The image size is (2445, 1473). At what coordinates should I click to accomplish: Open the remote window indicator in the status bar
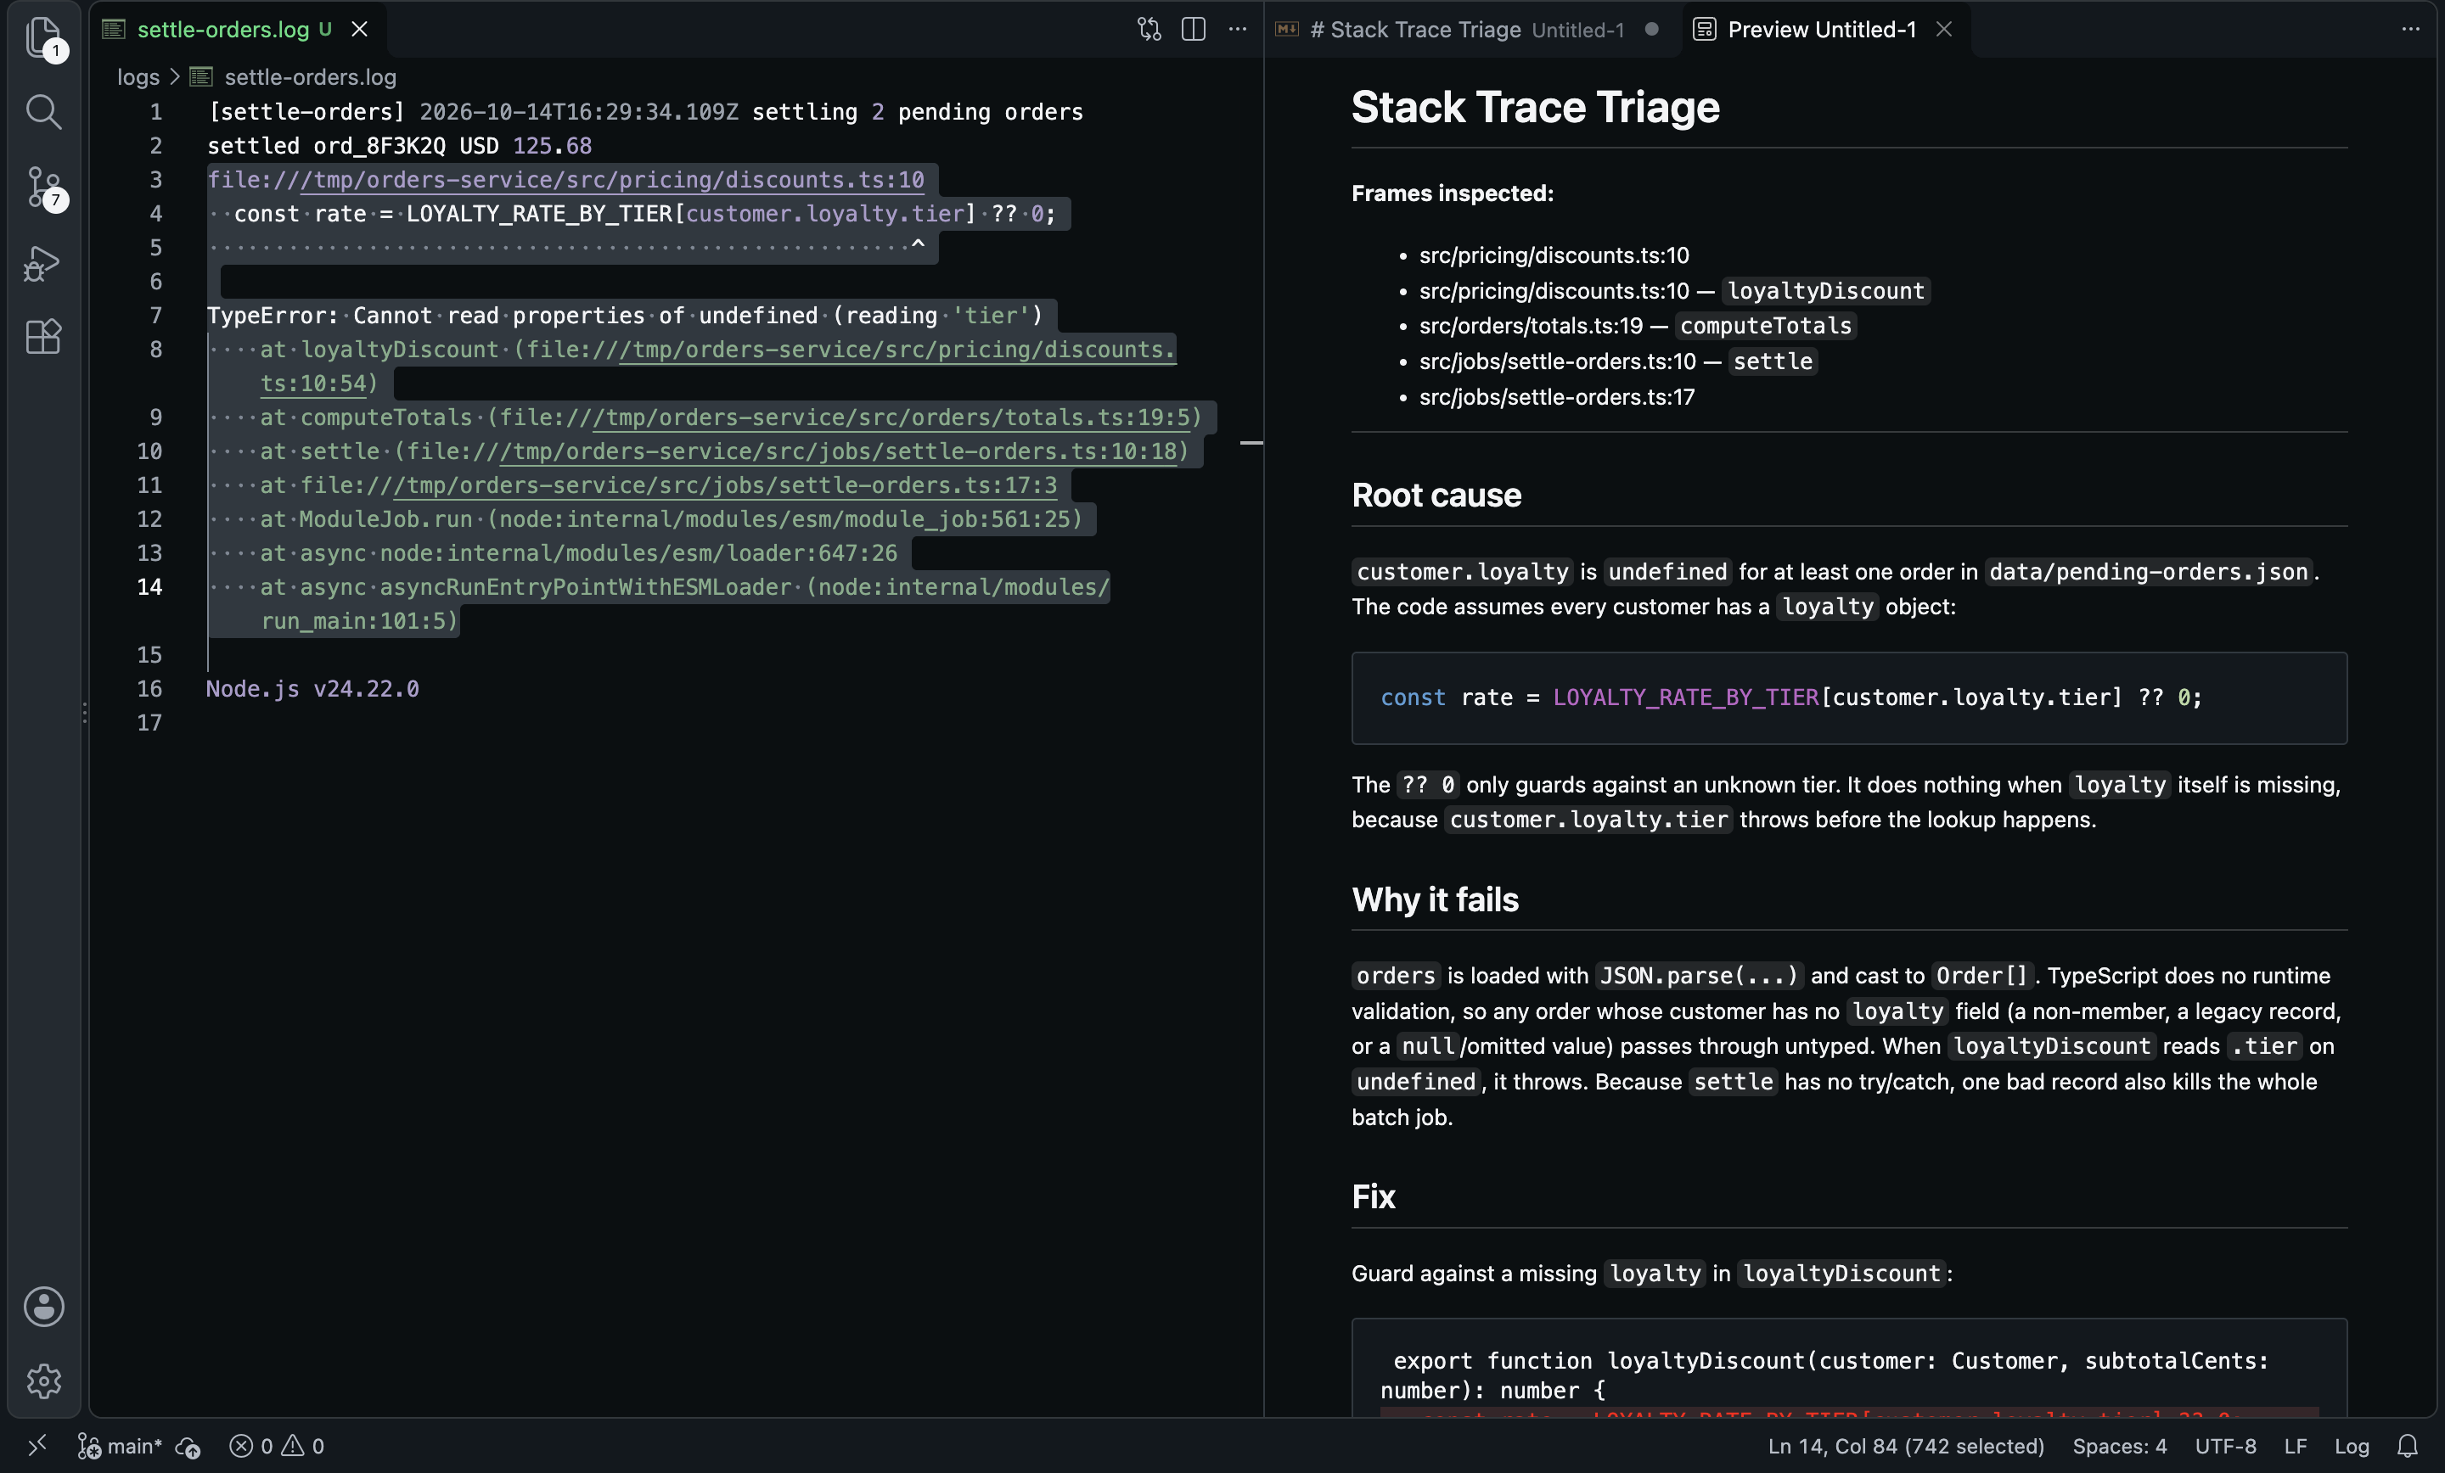pos(37,1445)
